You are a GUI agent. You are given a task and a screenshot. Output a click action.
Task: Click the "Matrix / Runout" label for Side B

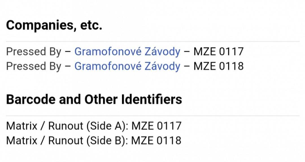pyautogui.click(x=45, y=140)
